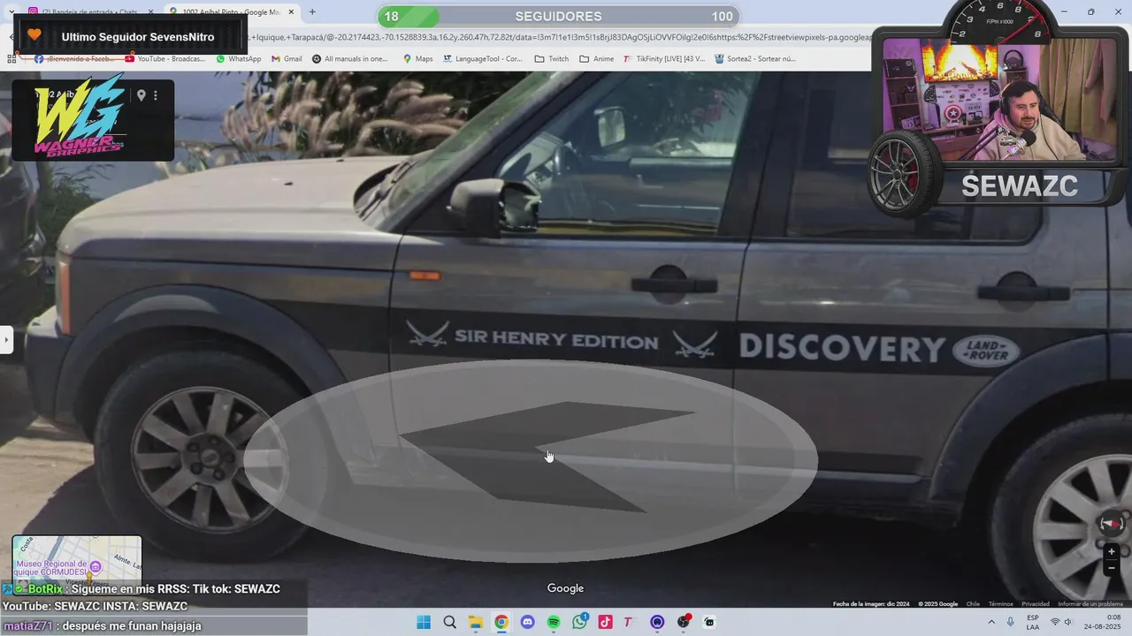Image resolution: width=1132 pixels, height=636 pixels.
Task: Open the TikFinity 'T' taskbar icon
Action: click(629, 622)
